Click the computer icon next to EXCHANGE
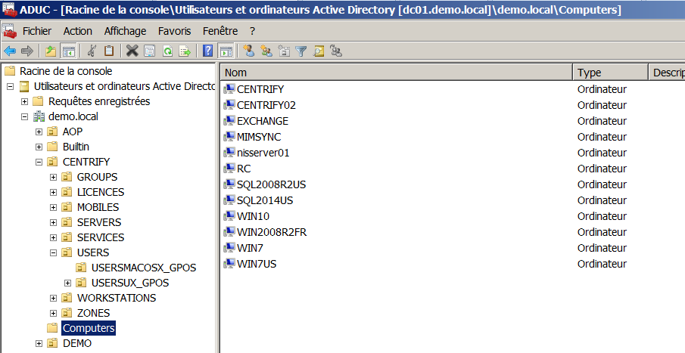 point(229,121)
